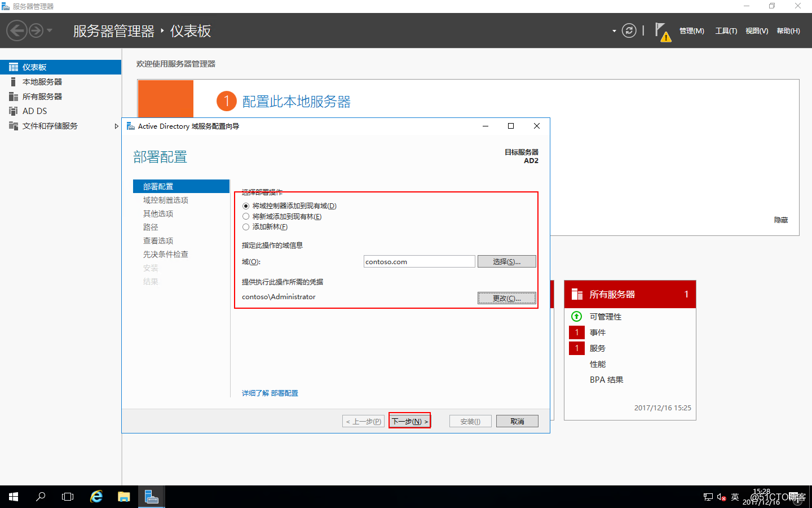The height and width of the screenshot is (508, 812).
Task: Open 服务 in 所有服务器 tile
Action: pyautogui.click(x=598, y=348)
